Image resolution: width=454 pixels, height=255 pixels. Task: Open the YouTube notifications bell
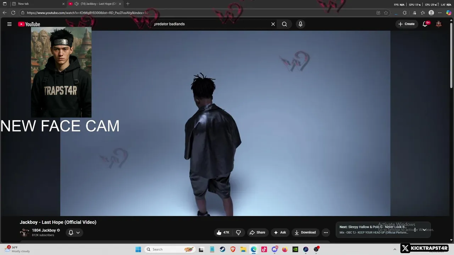(x=425, y=24)
